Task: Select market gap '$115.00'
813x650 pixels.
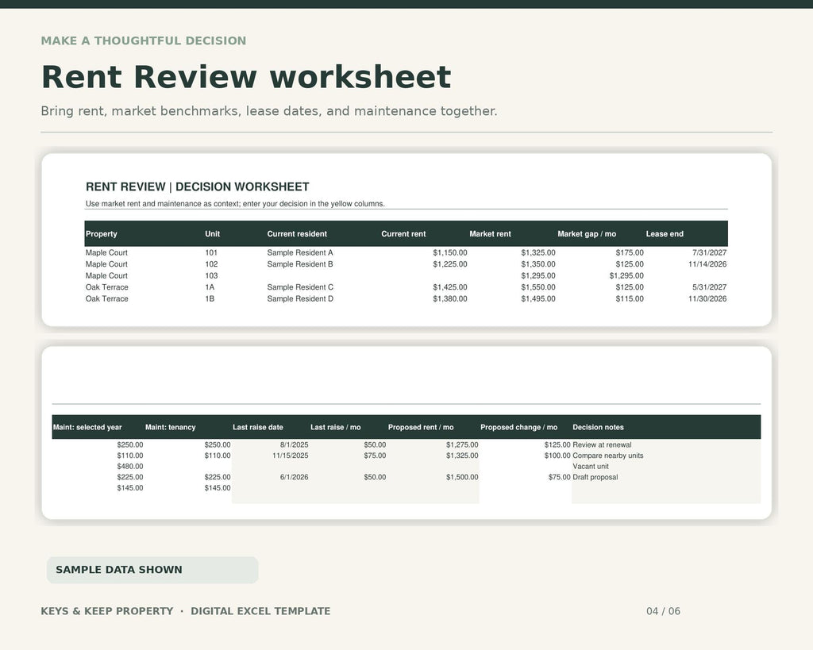Action: coord(630,298)
